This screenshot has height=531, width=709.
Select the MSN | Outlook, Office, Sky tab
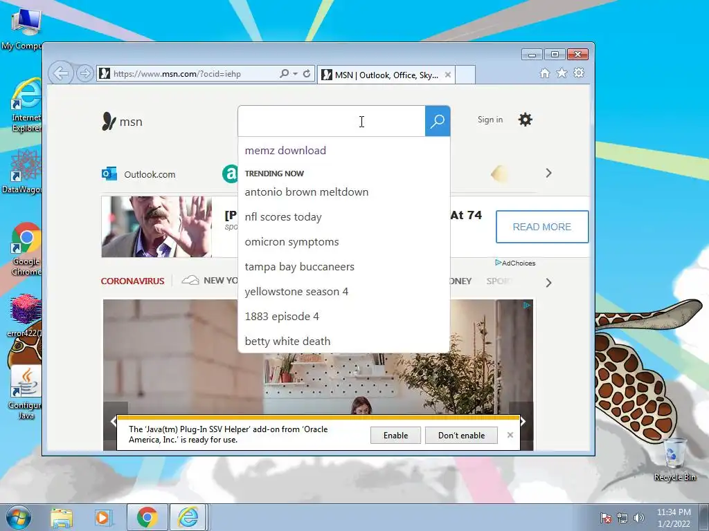pos(386,75)
